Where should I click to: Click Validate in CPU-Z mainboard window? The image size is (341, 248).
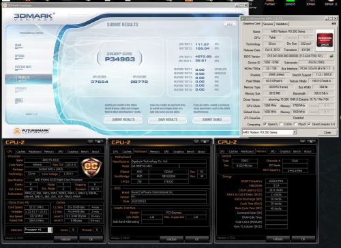point(171,239)
